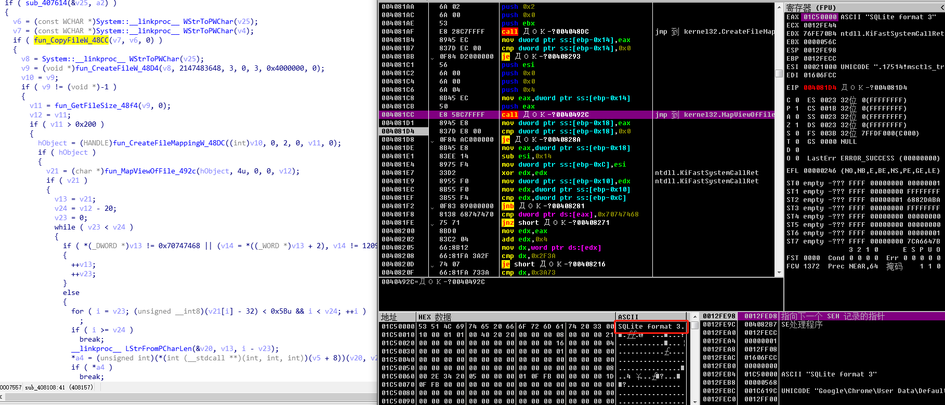This screenshot has height=405, width=945.
Task: Click fun_CopyFileW_48CC in IDA pseudocode
Action: (x=72, y=40)
